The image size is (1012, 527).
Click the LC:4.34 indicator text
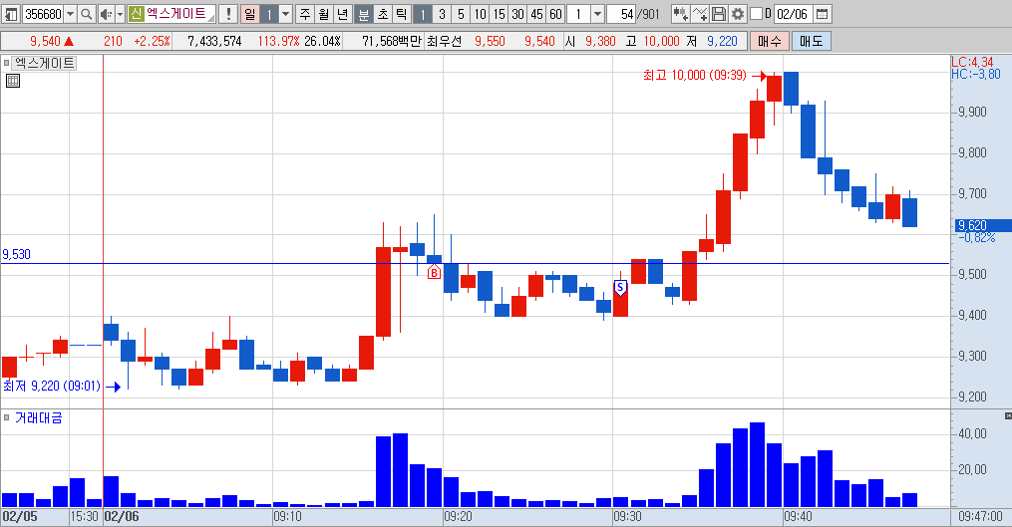973,62
